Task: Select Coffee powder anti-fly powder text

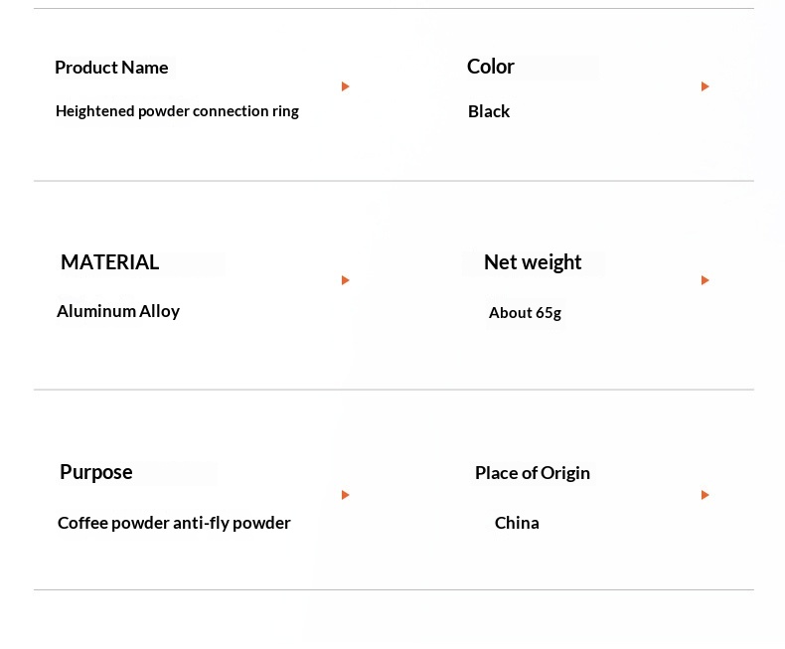Action: point(174,523)
